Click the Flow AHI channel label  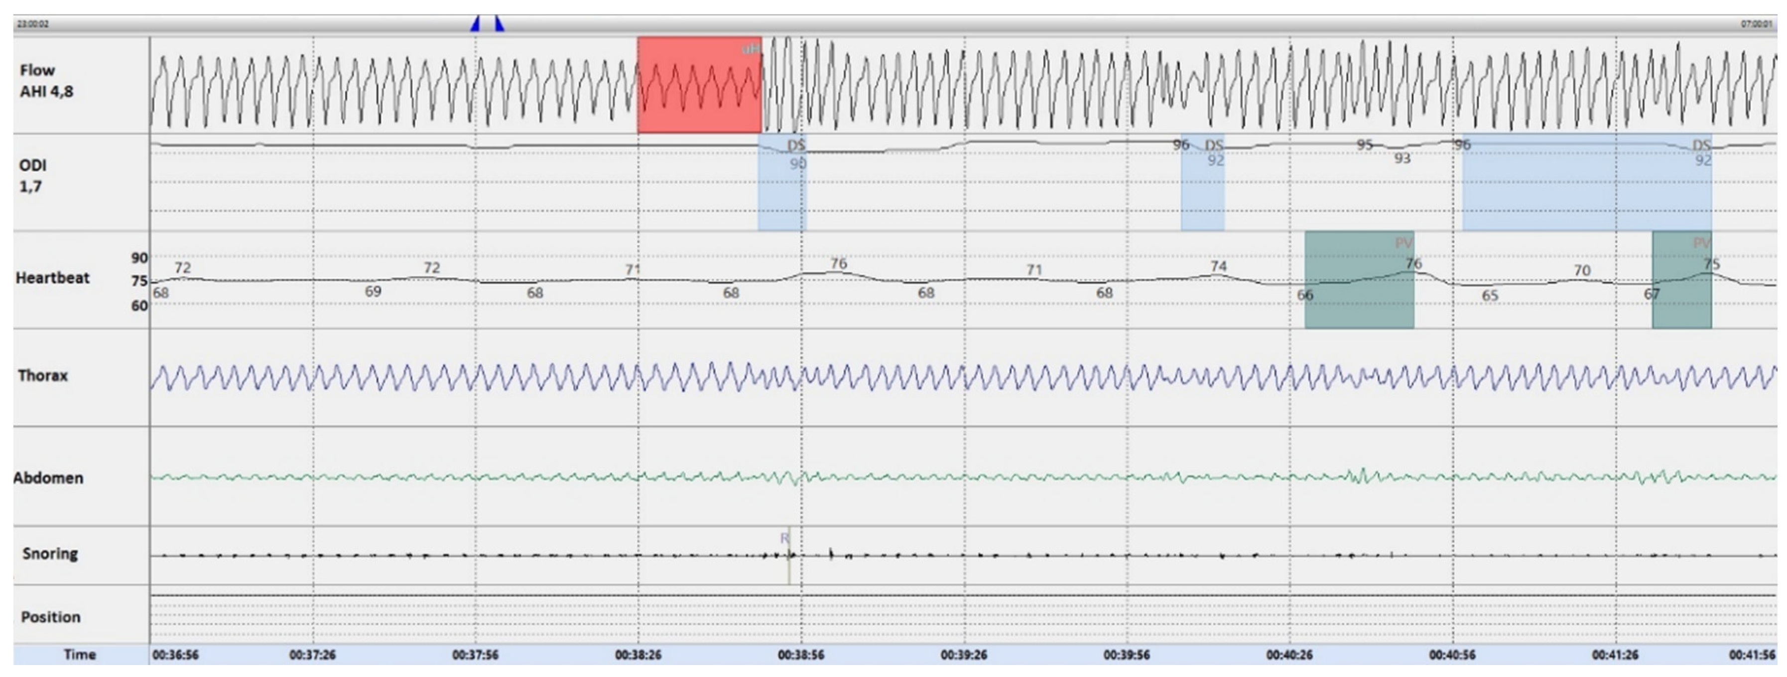tap(46, 81)
